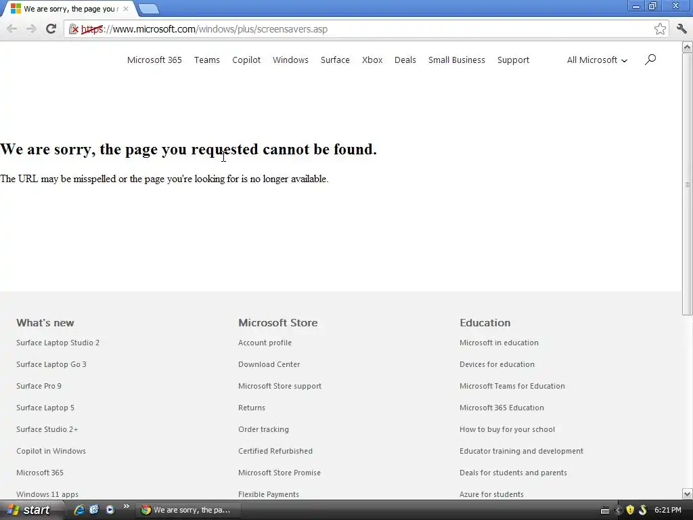Switch to the Chrome taskbar button

188,511
